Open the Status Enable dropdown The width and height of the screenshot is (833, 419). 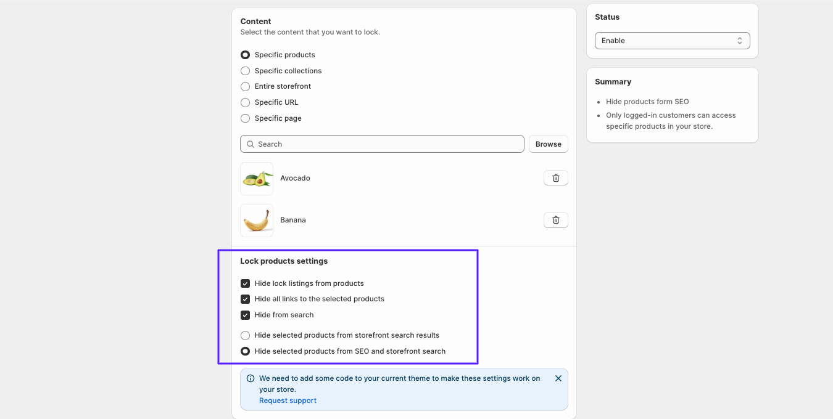point(672,41)
